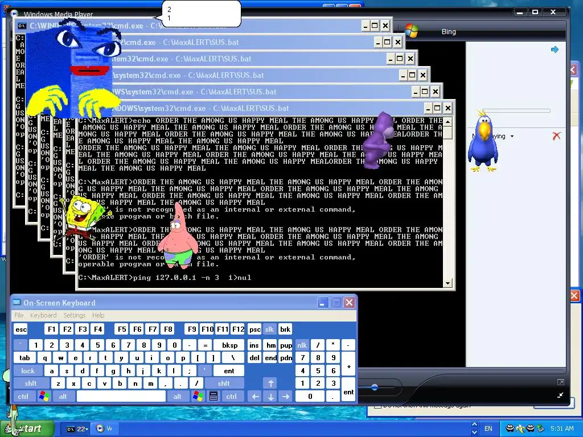The height and width of the screenshot is (437, 583).
Task: Click the bksp key on On-Screen Keyboard
Action: point(230,345)
